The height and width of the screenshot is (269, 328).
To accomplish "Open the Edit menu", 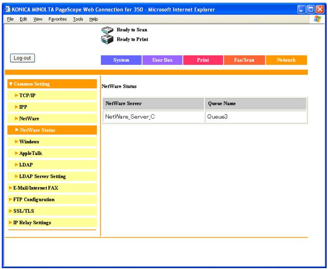I will tap(23, 19).
